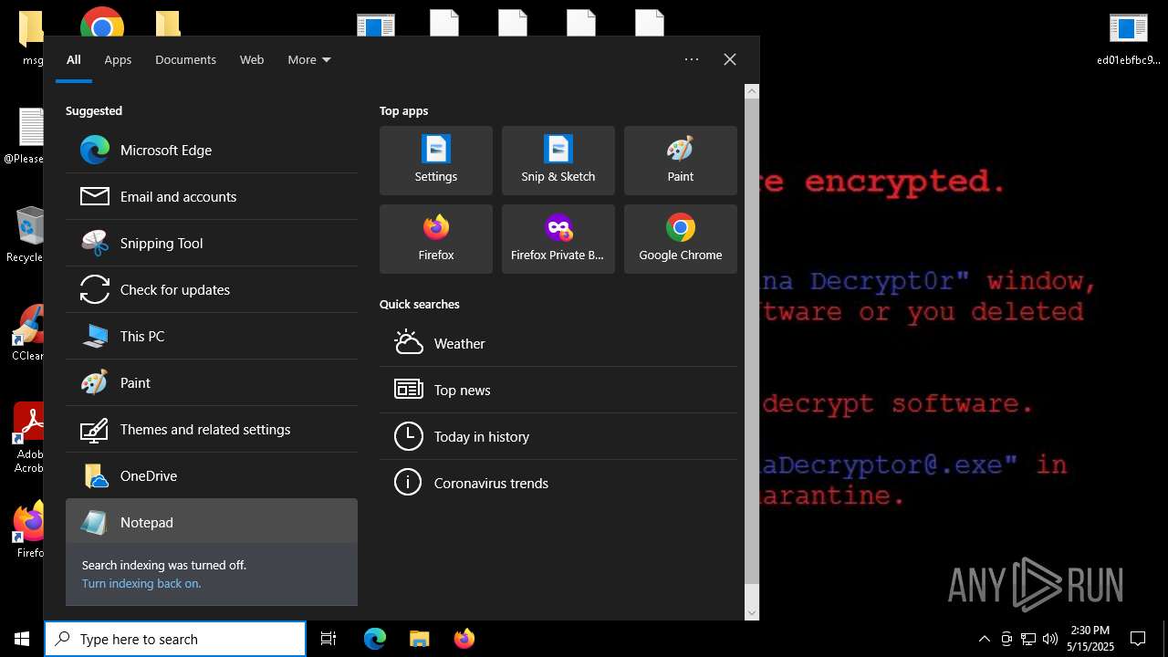Image resolution: width=1168 pixels, height=657 pixels.
Task: Show hidden tray icons chevron
Action: 985,639
